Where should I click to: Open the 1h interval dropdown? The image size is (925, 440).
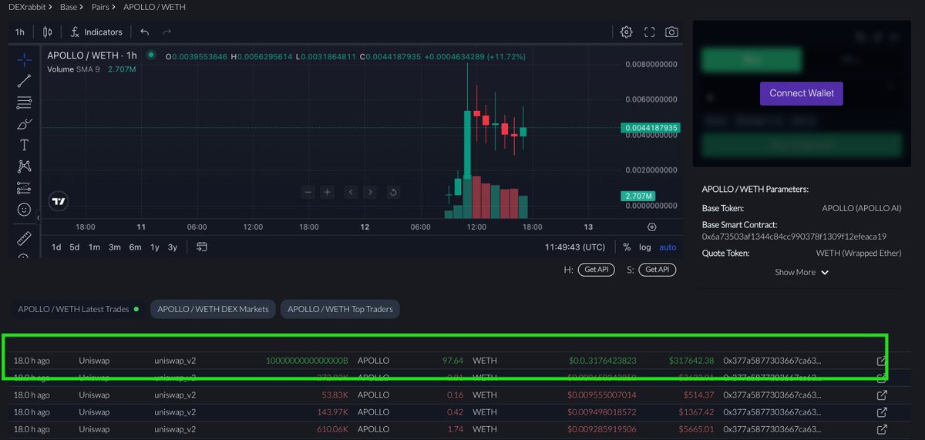(x=20, y=32)
